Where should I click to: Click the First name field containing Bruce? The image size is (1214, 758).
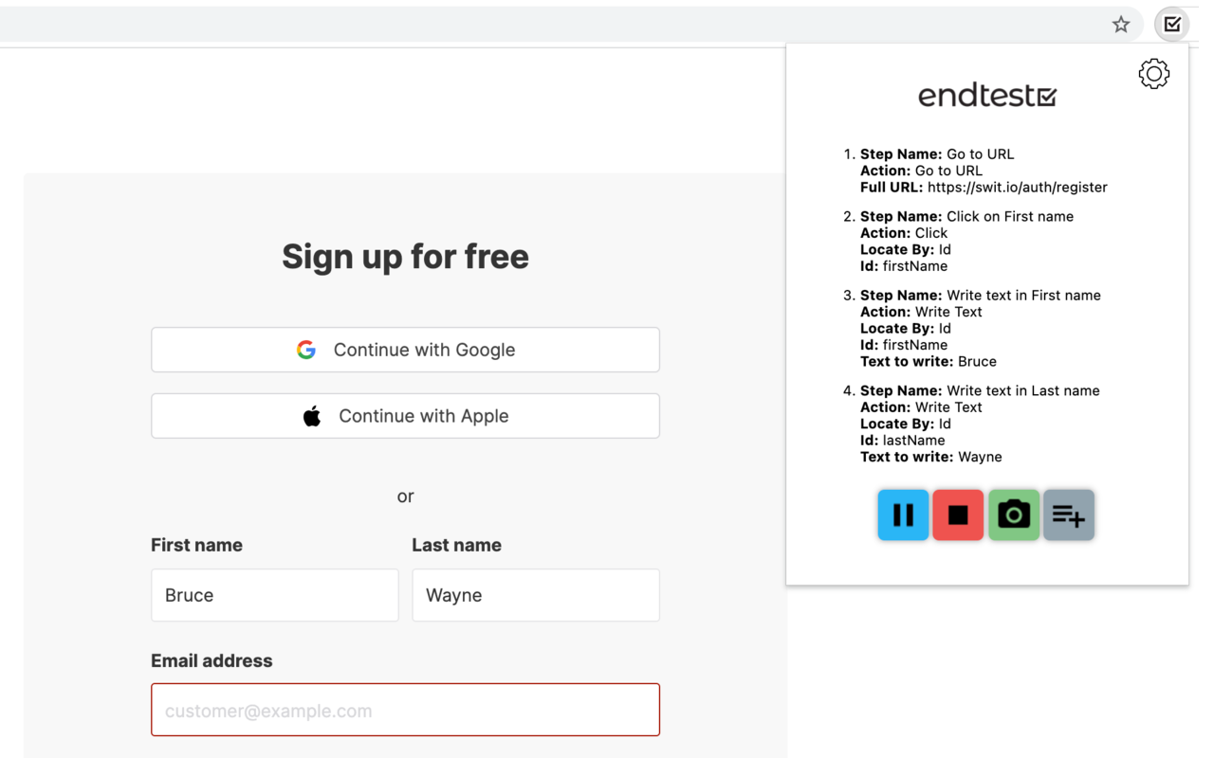click(274, 595)
